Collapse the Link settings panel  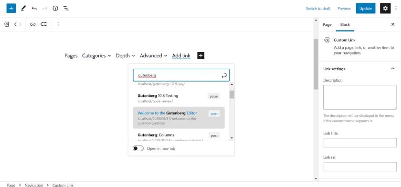point(393,69)
